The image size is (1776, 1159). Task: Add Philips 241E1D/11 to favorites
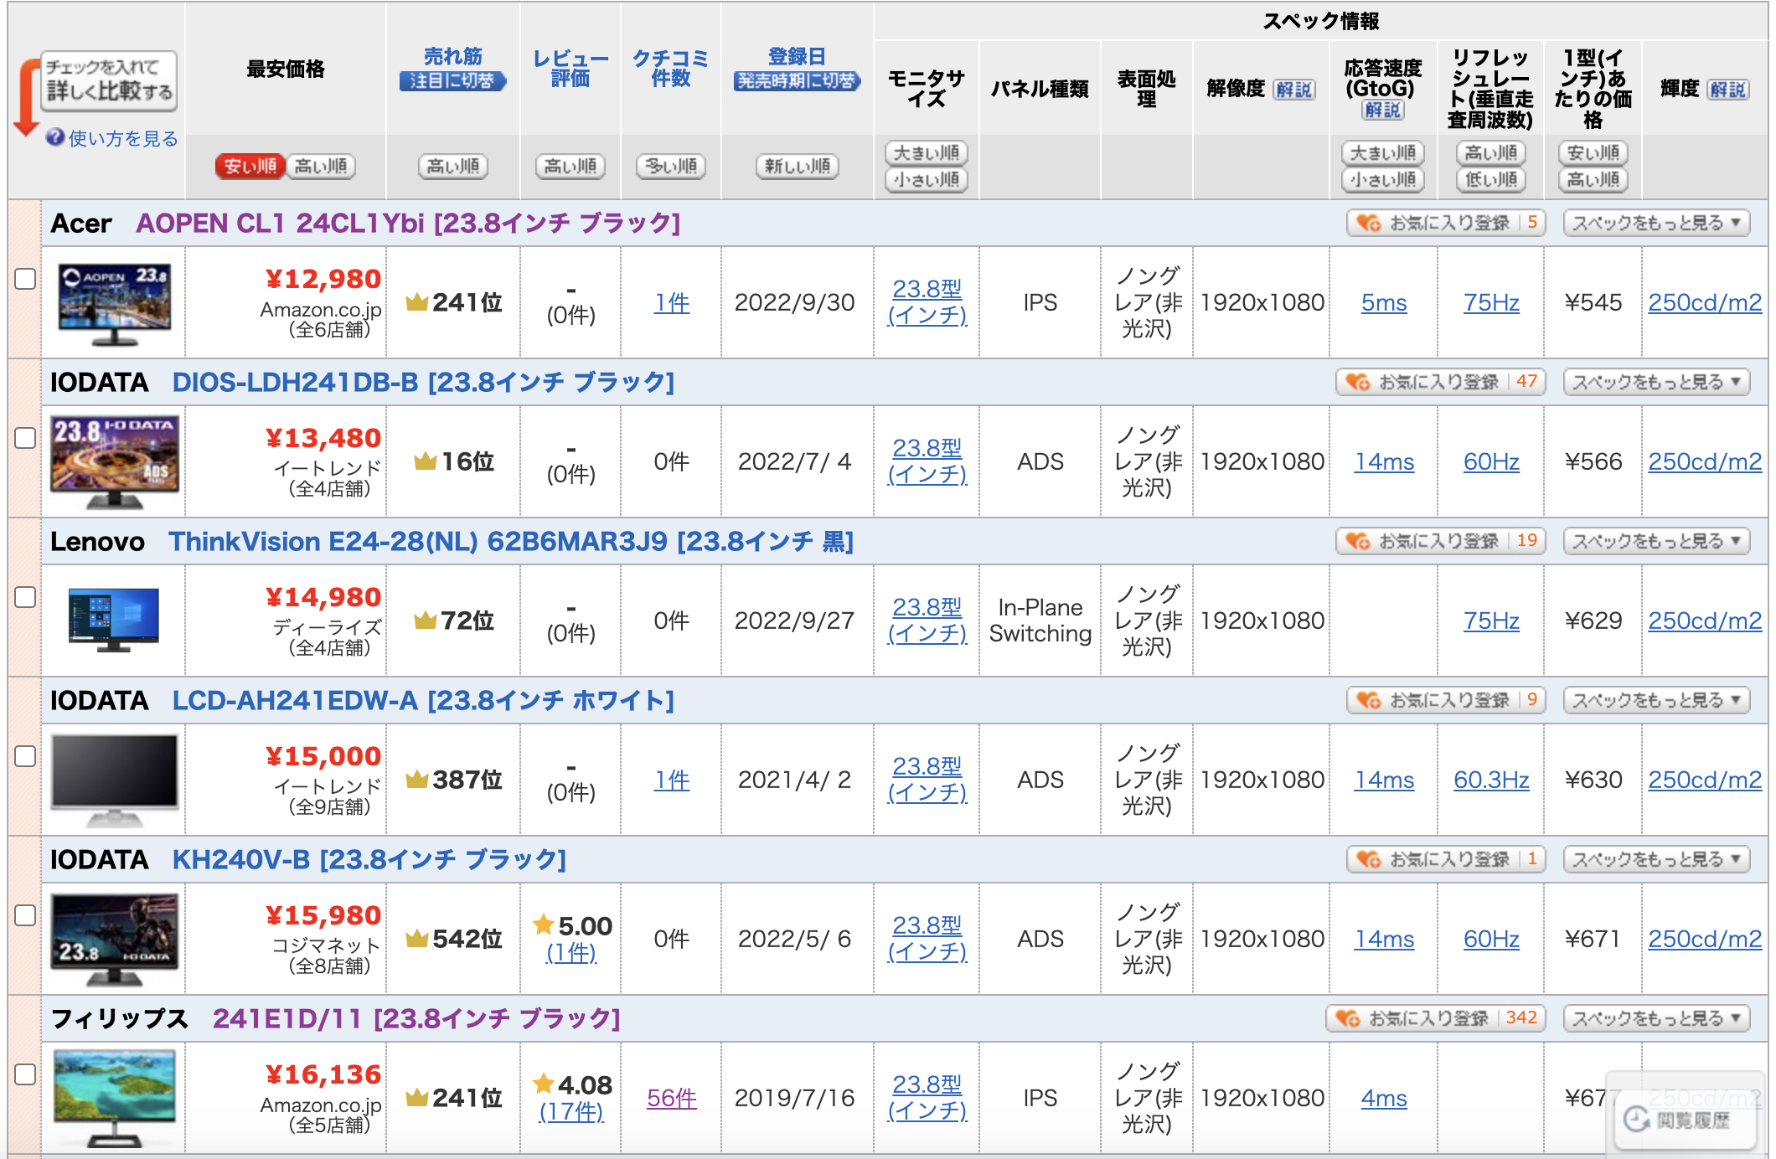coord(1435,1018)
